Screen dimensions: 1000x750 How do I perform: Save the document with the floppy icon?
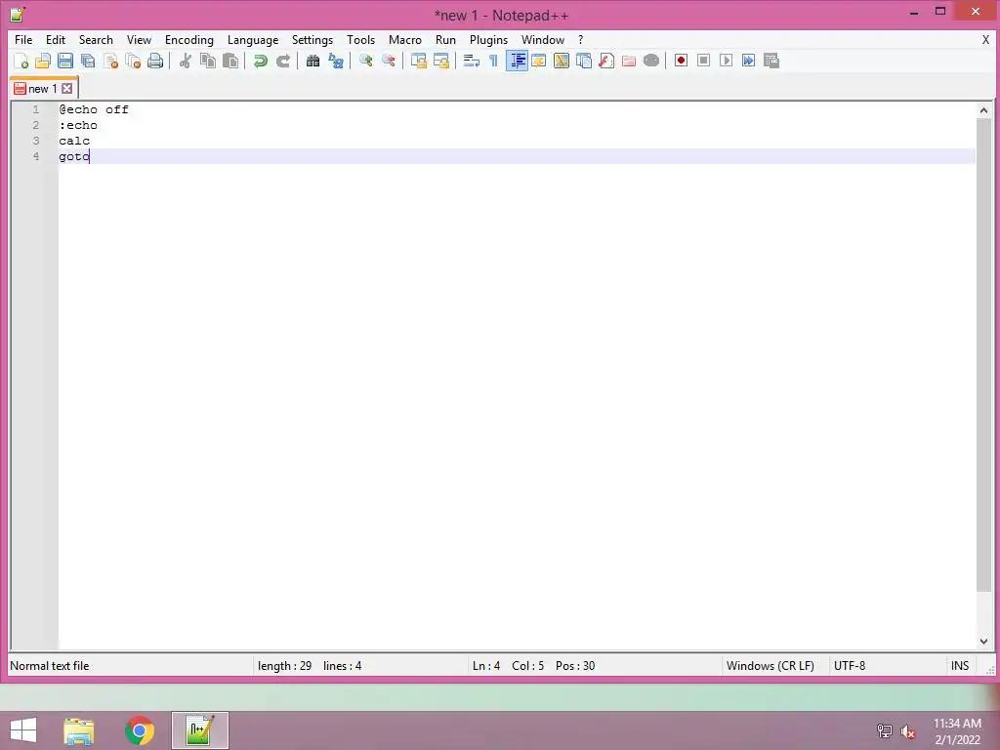pos(65,61)
